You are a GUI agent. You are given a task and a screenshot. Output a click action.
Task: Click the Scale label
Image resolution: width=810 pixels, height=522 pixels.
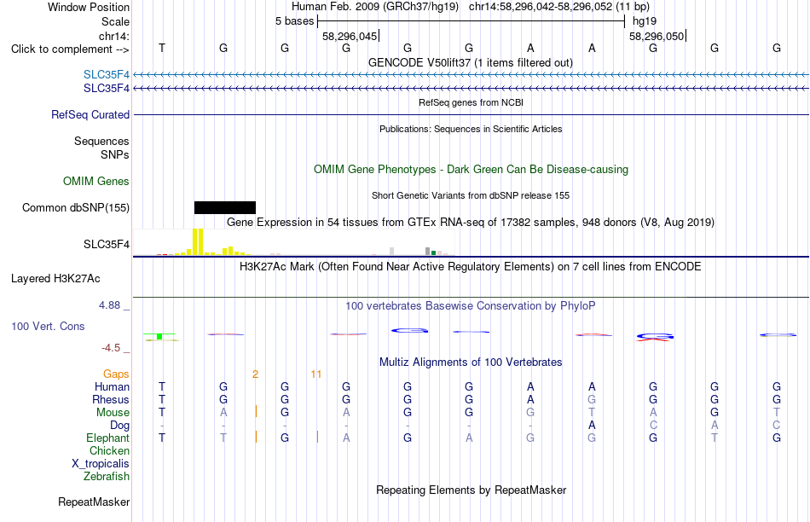point(115,21)
